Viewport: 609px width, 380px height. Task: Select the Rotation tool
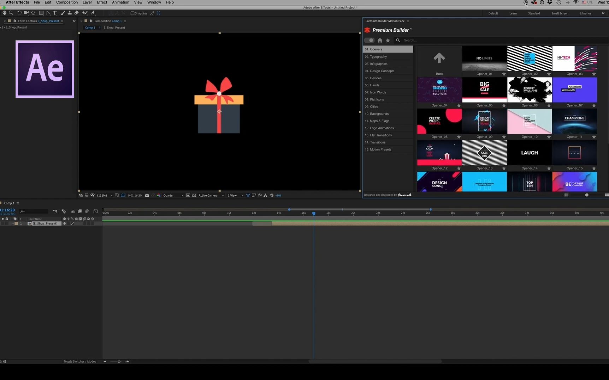19,13
